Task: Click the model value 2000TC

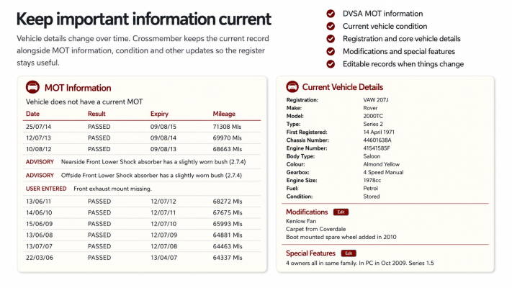Action: (373, 116)
